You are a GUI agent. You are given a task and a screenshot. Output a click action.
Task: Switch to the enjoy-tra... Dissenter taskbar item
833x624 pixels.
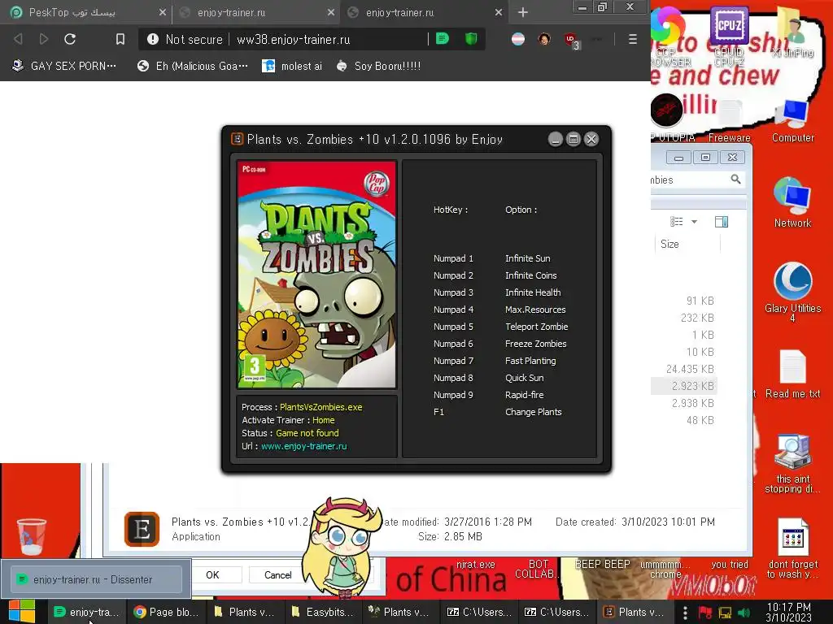[87, 612]
